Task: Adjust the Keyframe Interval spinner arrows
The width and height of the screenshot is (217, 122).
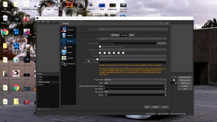Action: coord(165,86)
